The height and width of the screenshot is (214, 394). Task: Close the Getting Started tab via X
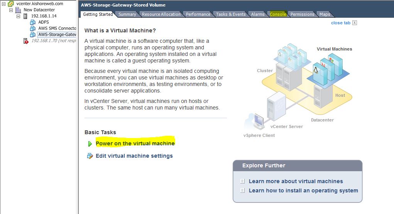pos(355,23)
